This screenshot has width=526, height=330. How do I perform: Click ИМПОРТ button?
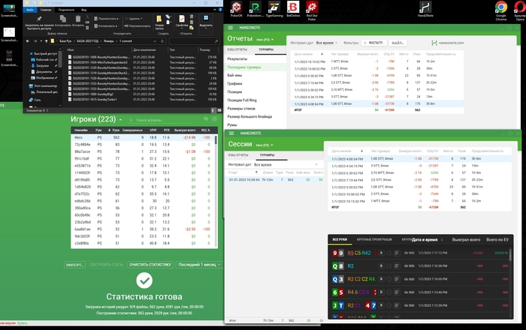(74, 265)
